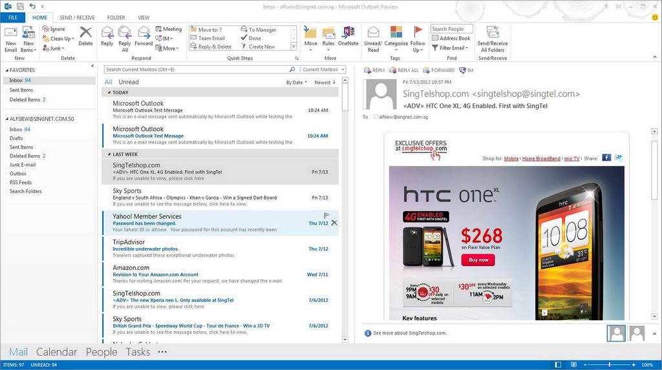This screenshot has width=662, height=370.
Task: Click Reply All in the ribbon
Action: coord(125,39)
